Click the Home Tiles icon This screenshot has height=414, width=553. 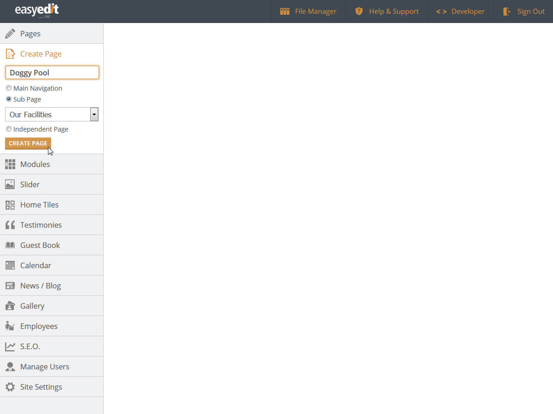(10, 205)
